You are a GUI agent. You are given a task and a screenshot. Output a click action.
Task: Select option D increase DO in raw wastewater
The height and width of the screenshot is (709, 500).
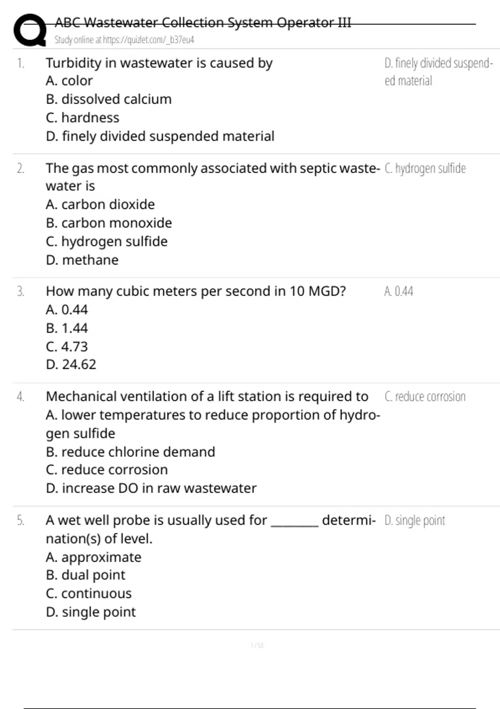pyautogui.click(x=151, y=488)
